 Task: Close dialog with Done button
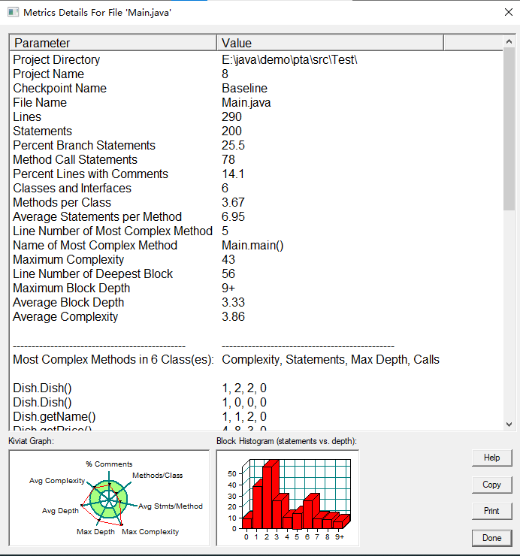pyautogui.click(x=491, y=538)
